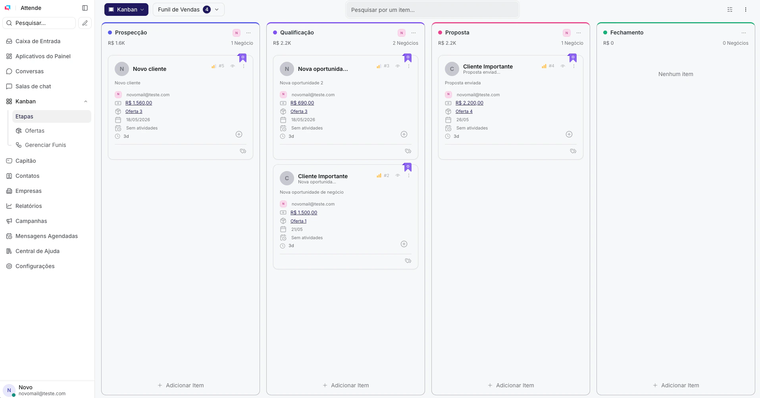
Task: Click the tags icon on card #4
Action: [573, 151]
